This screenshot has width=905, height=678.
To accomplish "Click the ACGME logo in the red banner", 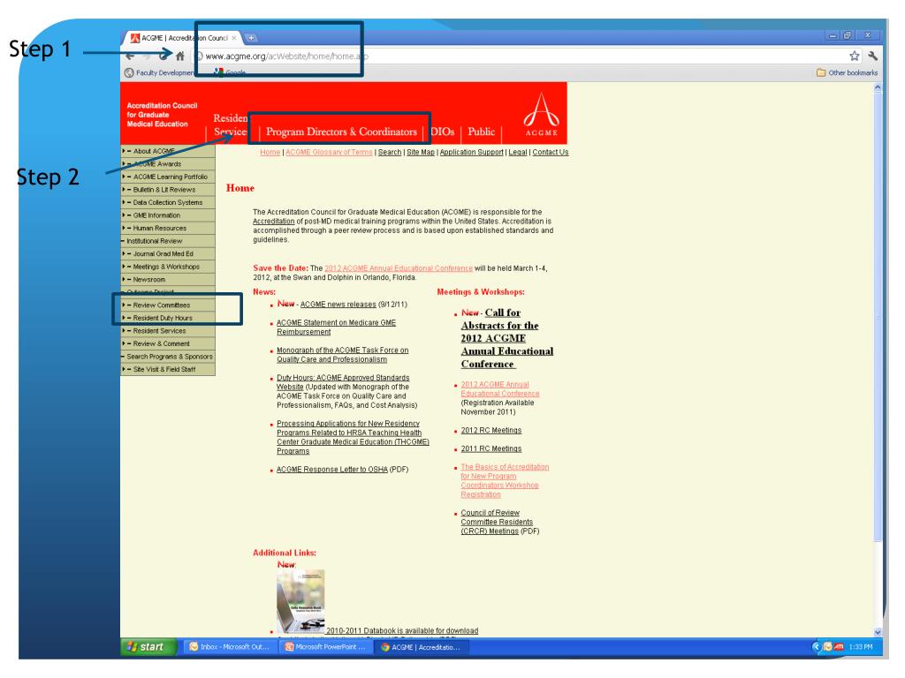I will [541, 114].
